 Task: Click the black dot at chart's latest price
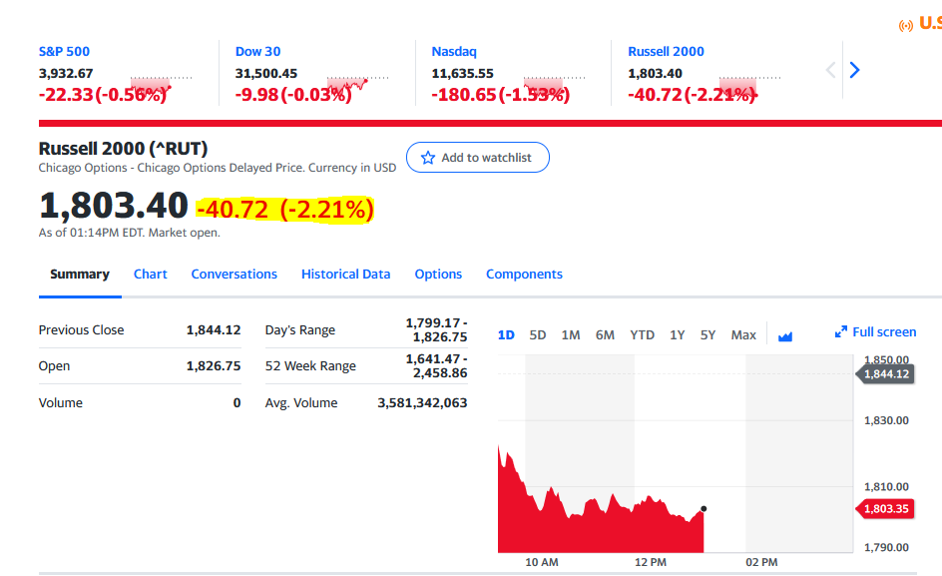click(x=704, y=509)
